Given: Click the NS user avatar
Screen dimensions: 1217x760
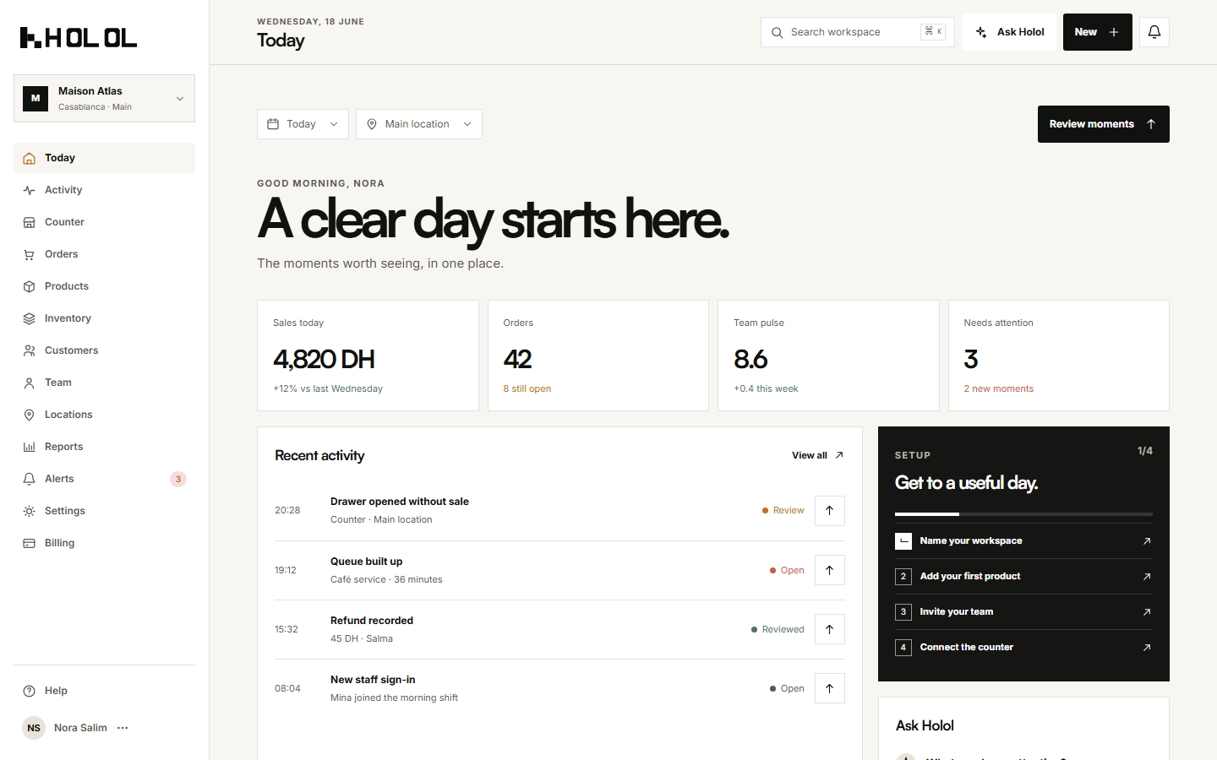Looking at the screenshot, I should click(x=34, y=728).
